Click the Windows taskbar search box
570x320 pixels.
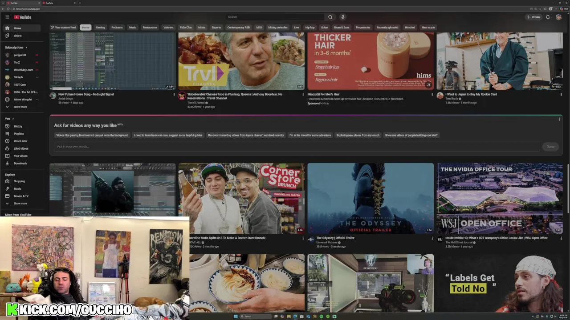pos(256,316)
